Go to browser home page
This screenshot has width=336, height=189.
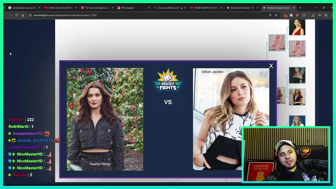pyautogui.click(x=23, y=15)
